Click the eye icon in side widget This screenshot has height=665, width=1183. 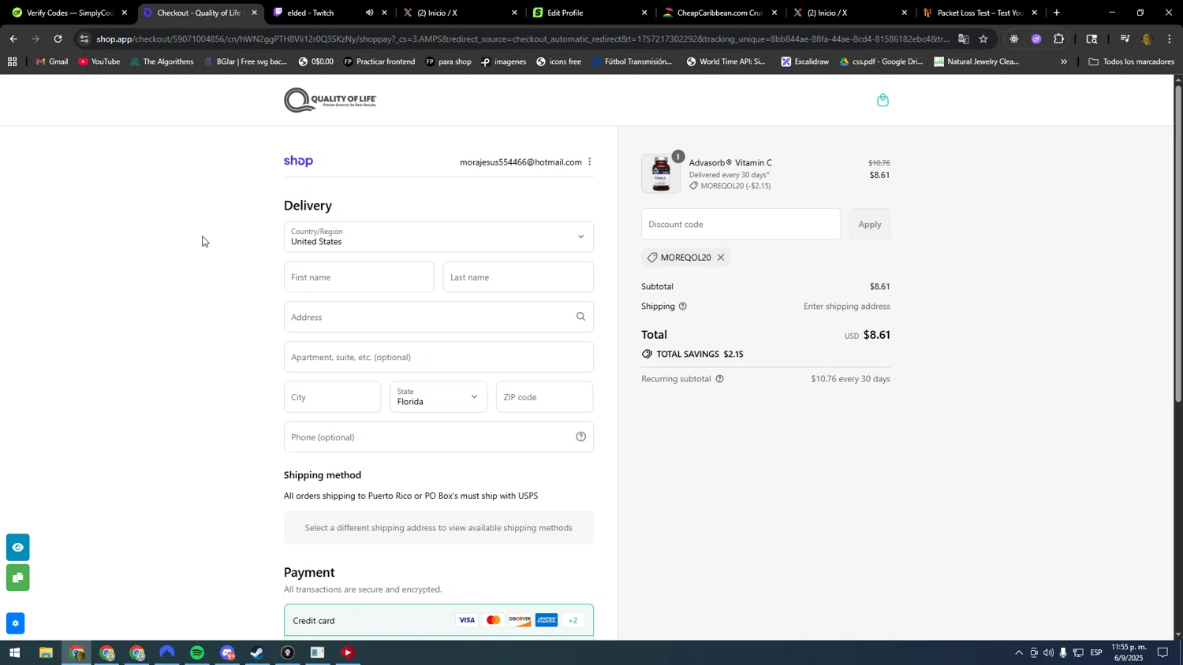[x=17, y=548]
